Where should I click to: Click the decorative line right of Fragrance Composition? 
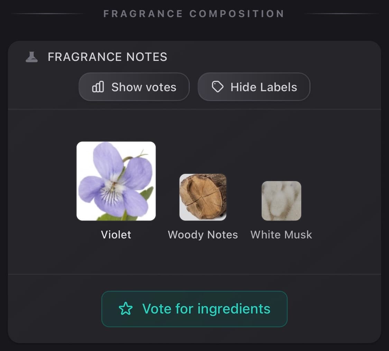click(x=342, y=14)
